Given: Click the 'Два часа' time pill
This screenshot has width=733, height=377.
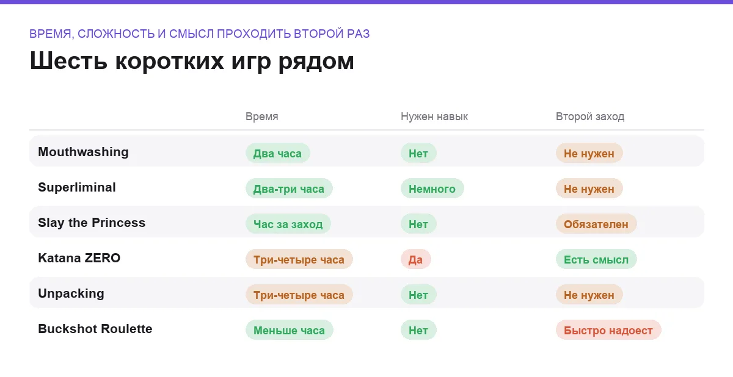Looking at the screenshot, I should point(278,153).
